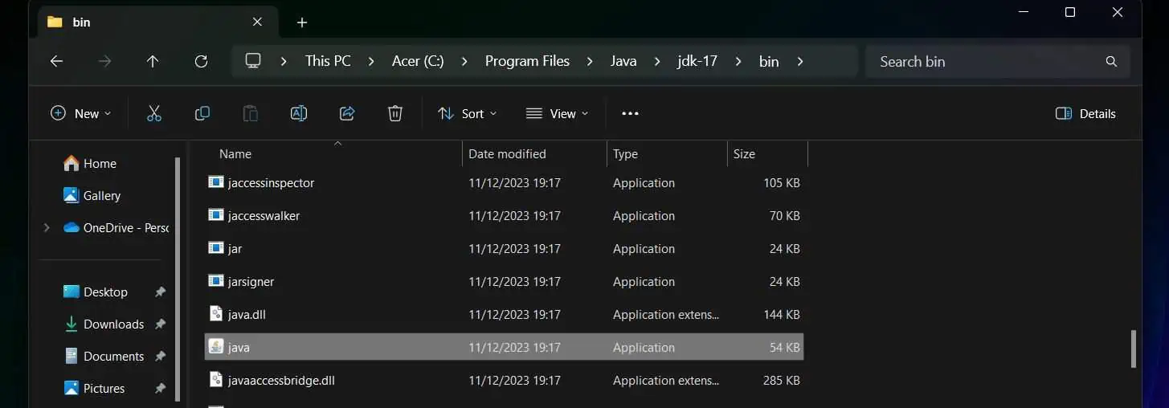Viewport: 1169px width, 408px height.
Task: Click Program Files in the address bar
Action: 527,61
